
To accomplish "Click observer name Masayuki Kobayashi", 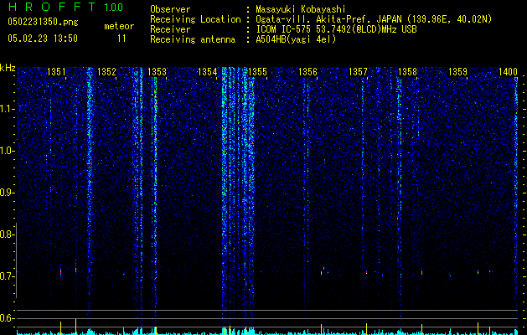I will click(x=301, y=9).
